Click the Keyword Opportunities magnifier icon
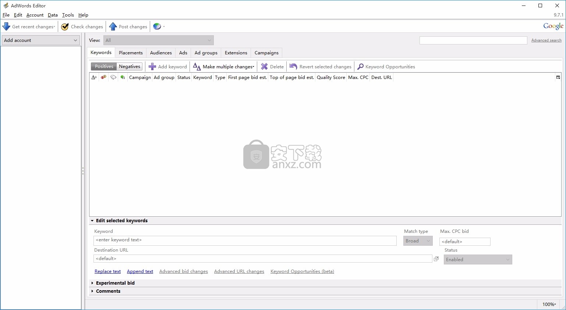566x310 pixels. pos(361,66)
